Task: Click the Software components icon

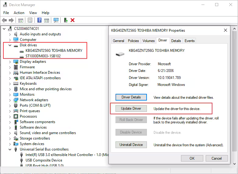Action: (16, 122)
